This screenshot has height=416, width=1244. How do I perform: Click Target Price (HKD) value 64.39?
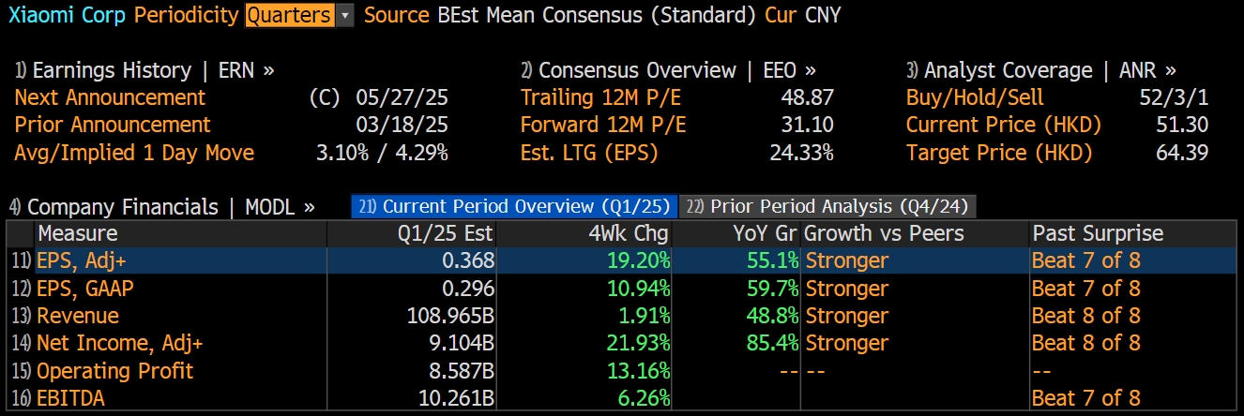tap(1182, 152)
